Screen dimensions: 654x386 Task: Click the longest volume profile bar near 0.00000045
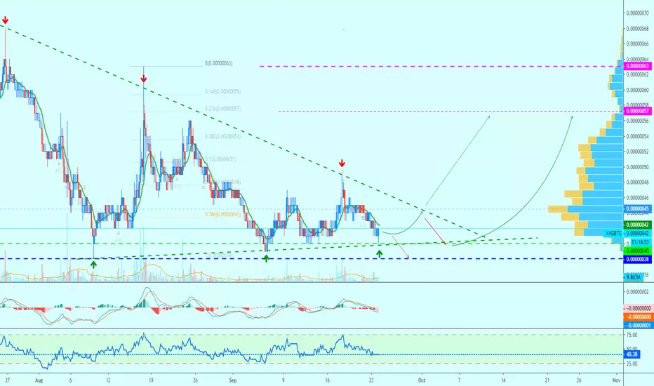click(586, 208)
